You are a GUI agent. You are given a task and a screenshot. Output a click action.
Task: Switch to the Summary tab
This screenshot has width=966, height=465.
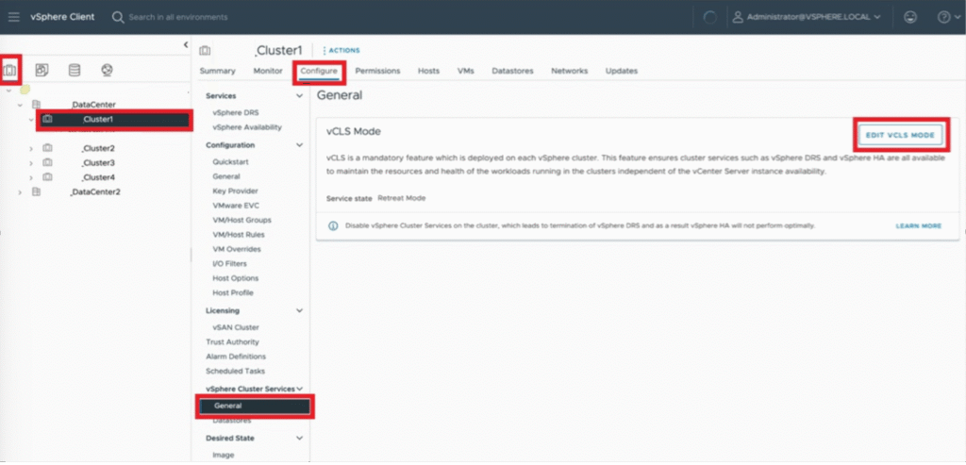218,71
